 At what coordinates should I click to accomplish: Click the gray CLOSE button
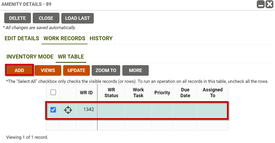point(46,18)
